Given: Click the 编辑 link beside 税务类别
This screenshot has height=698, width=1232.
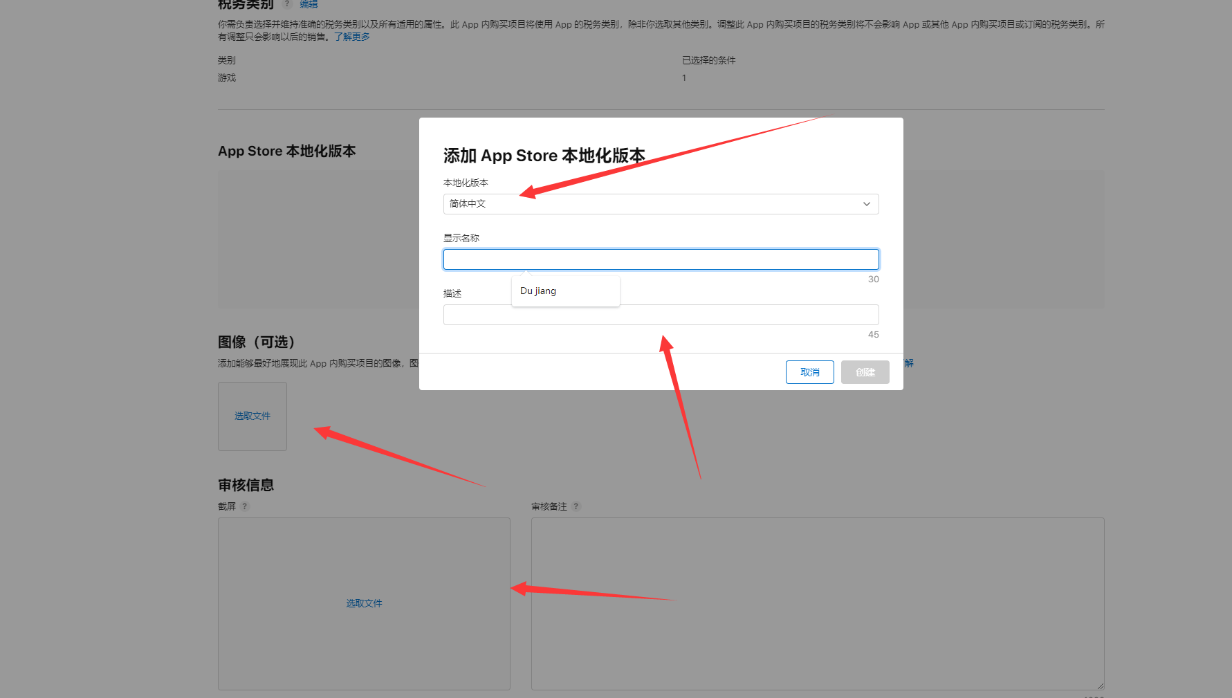Looking at the screenshot, I should pyautogui.click(x=309, y=4).
